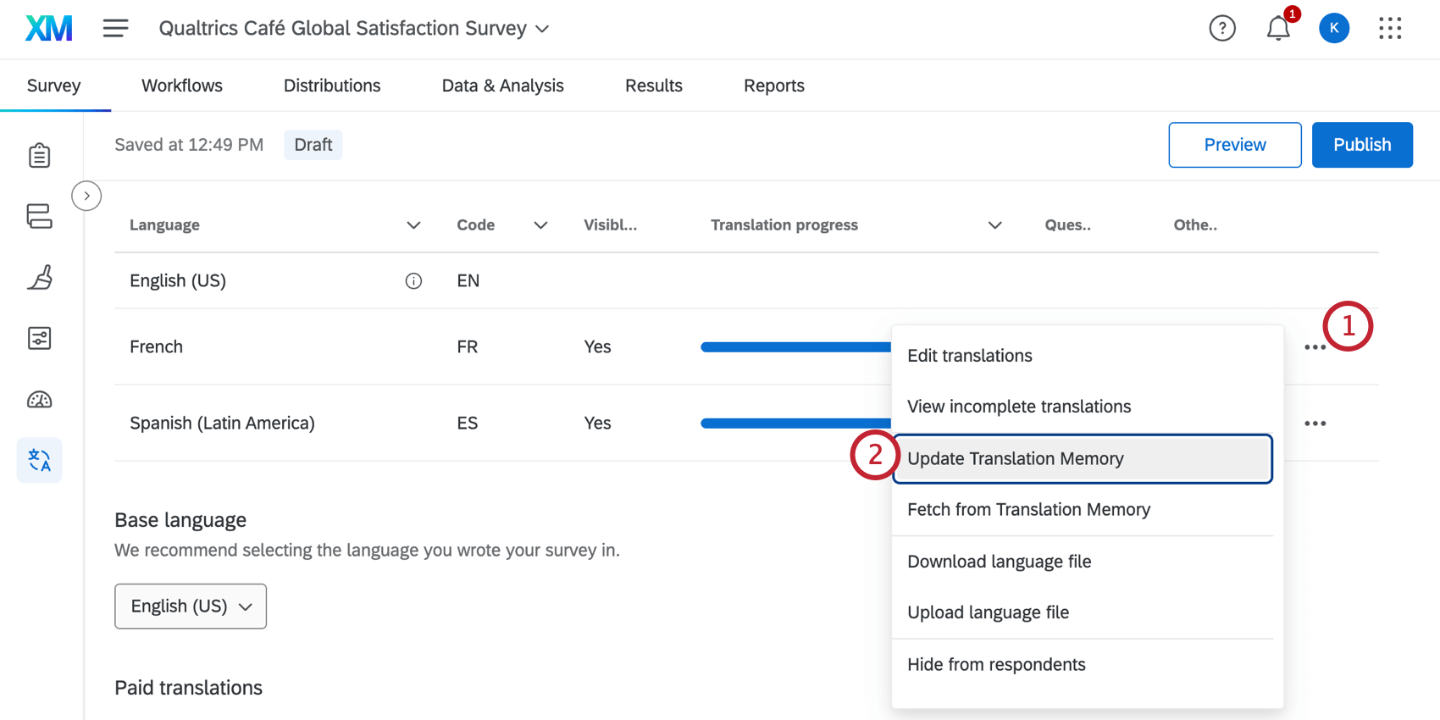Click the Publish button
This screenshot has width=1440, height=720.
[x=1361, y=145]
